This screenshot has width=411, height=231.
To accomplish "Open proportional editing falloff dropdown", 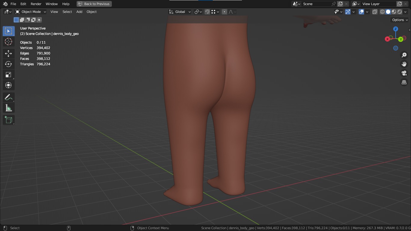I will click(232, 12).
